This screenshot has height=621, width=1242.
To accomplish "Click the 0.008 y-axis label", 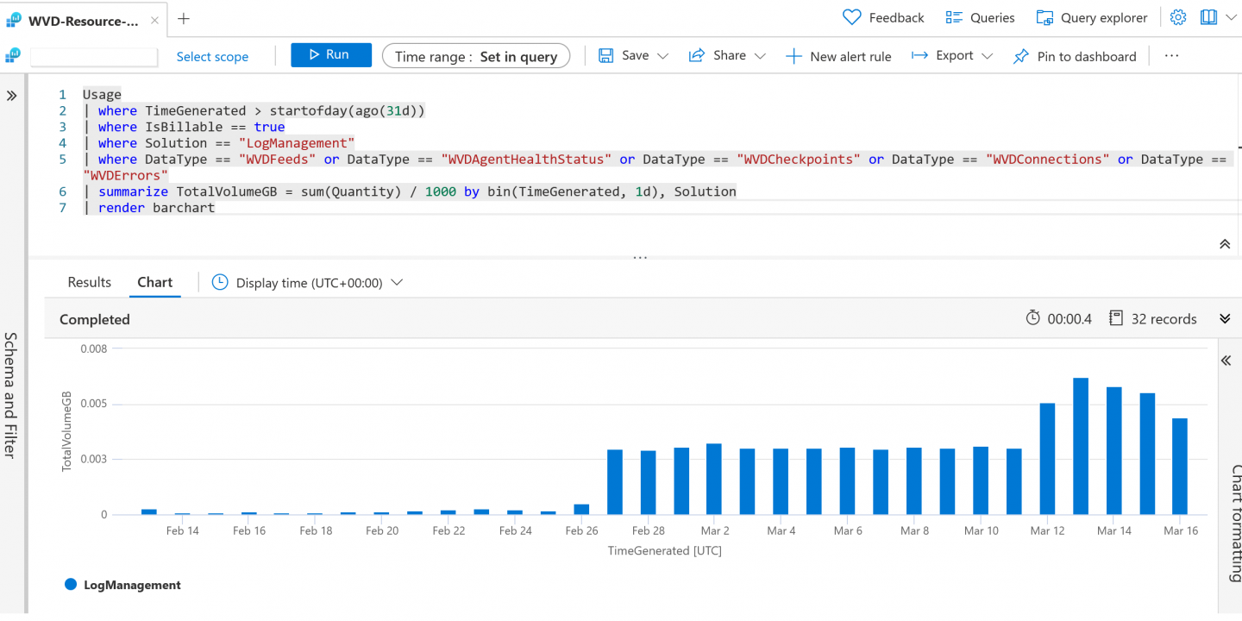I will (x=93, y=348).
